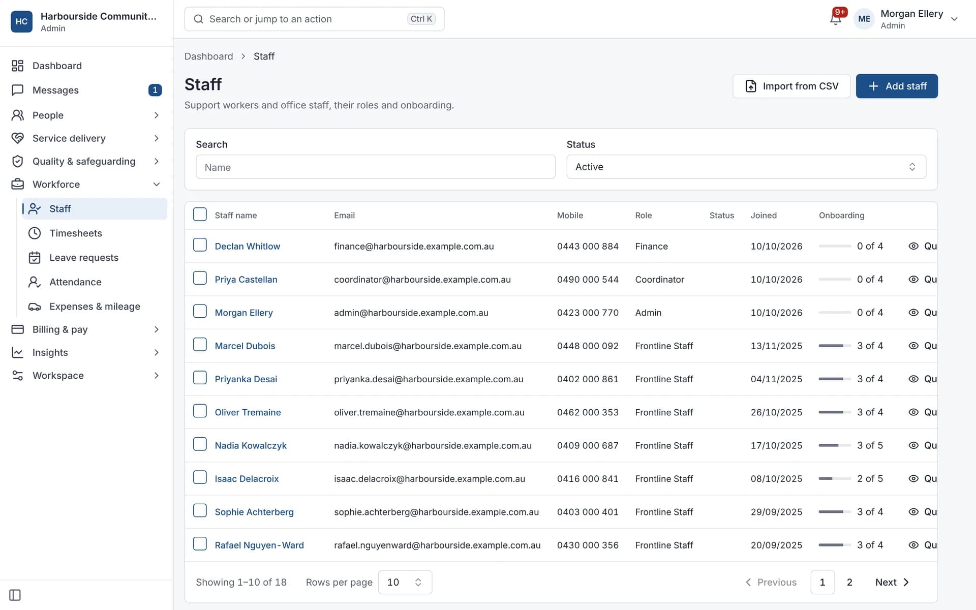Viewport: 976px width, 610px height.
Task: Select checkbox for Isaac Delacroix
Action: point(200,478)
